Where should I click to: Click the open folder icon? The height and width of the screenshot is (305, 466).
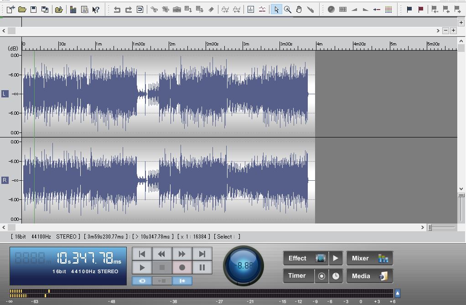click(22, 10)
